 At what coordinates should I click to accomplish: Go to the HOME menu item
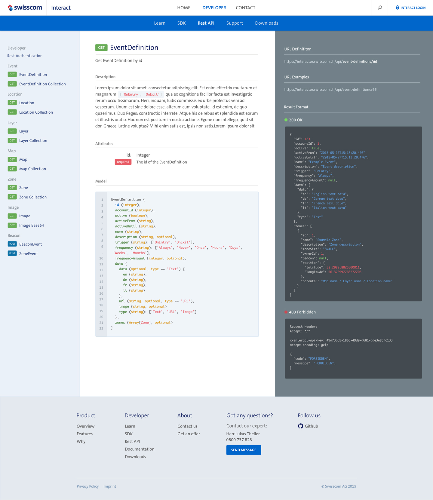tap(183, 8)
